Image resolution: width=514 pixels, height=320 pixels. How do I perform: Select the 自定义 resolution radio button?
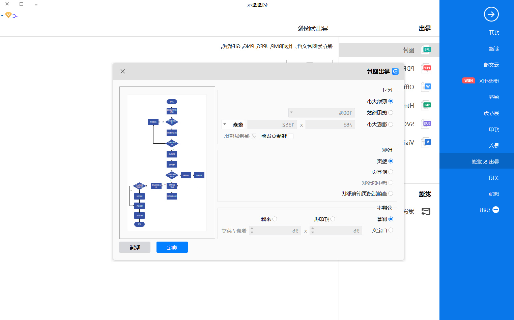tap(391, 230)
